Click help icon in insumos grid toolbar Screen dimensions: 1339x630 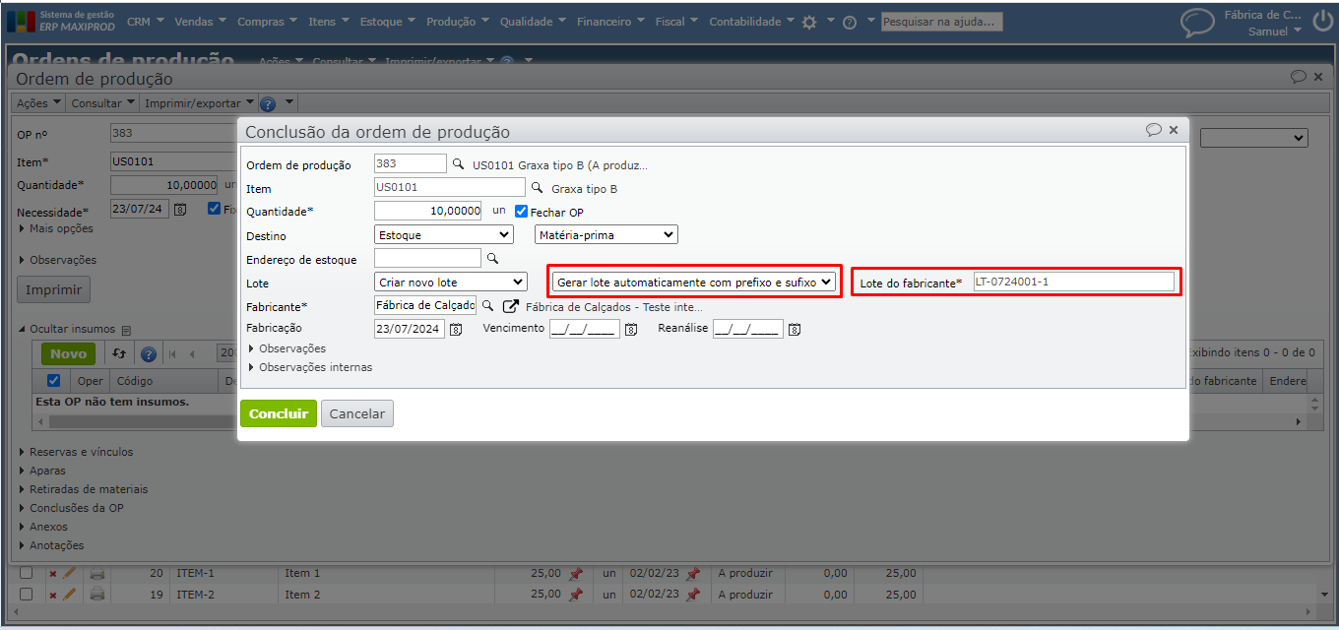(x=149, y=354)
